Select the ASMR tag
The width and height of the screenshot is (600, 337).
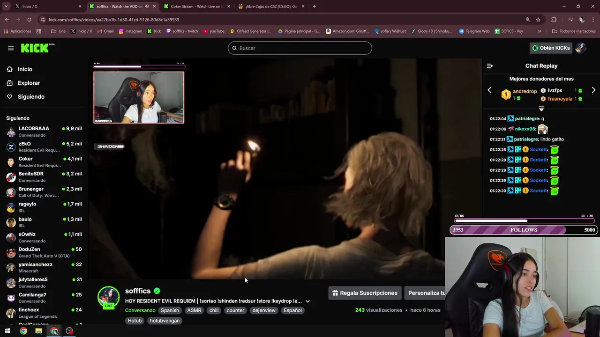coord(194,310)
